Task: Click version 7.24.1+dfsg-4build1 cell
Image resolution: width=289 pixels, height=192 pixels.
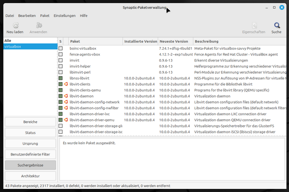Action: [176, 48]
